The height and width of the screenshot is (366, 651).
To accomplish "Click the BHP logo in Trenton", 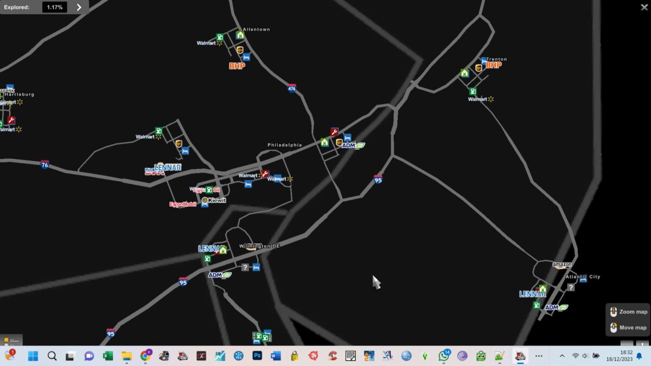I will click(x=494, y=65).
